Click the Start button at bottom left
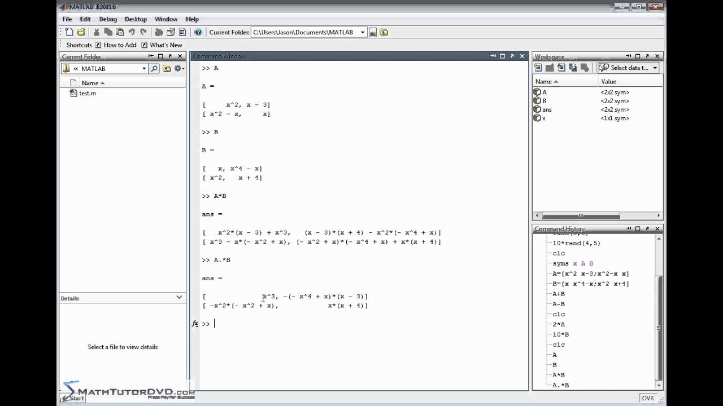Viewport: 723px width, 406px height. (74, 398)
